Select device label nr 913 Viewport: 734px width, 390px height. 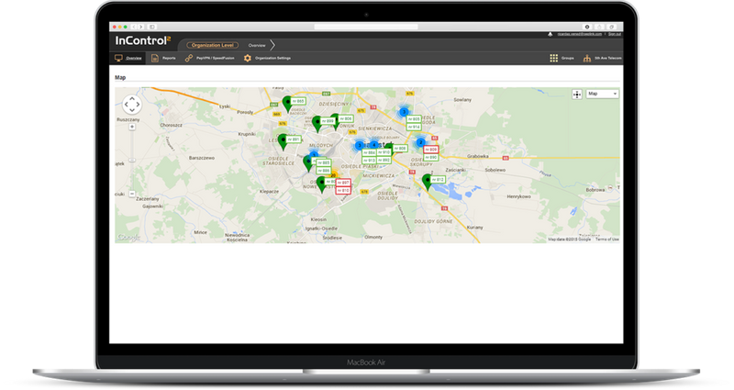[370, 161]
